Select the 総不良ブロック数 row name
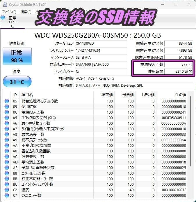Screen dimensions: 196x202 (x=34, y=140)
